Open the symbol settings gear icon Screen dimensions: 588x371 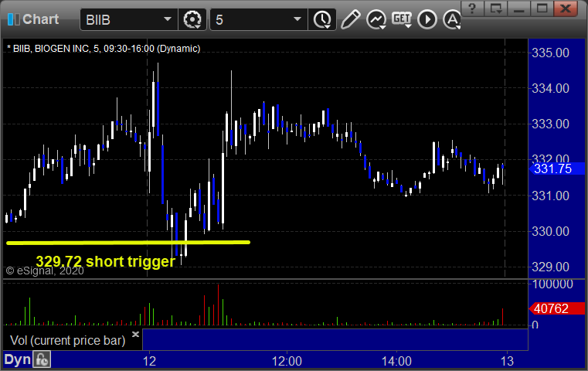coord(192,19)
